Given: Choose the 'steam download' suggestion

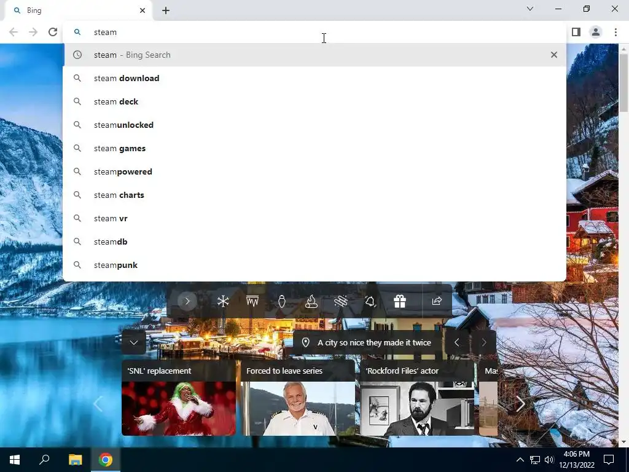Looking at the screenshot, I should (x=314, y=78).
